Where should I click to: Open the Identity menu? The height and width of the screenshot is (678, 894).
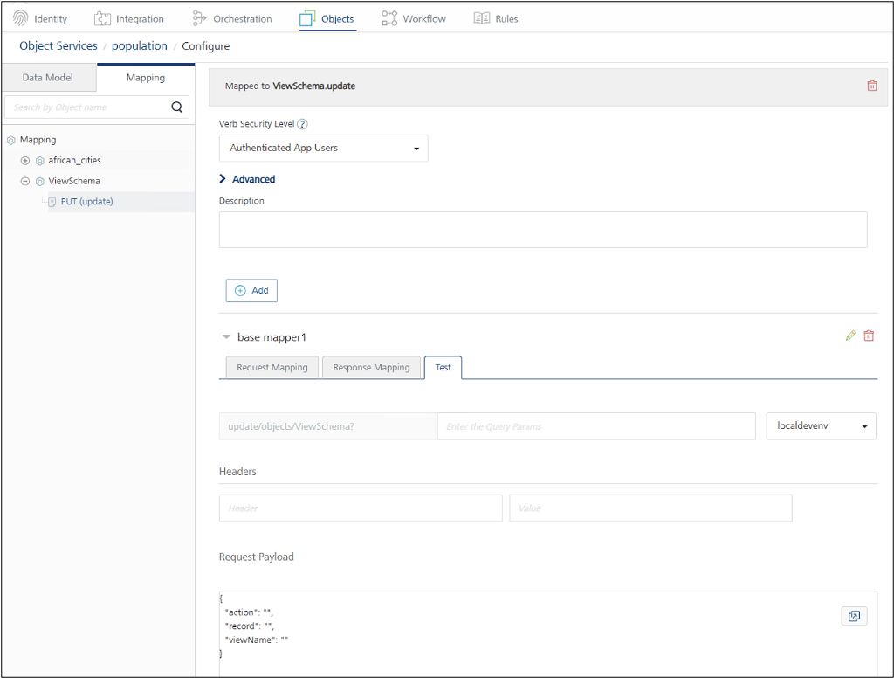40,19
